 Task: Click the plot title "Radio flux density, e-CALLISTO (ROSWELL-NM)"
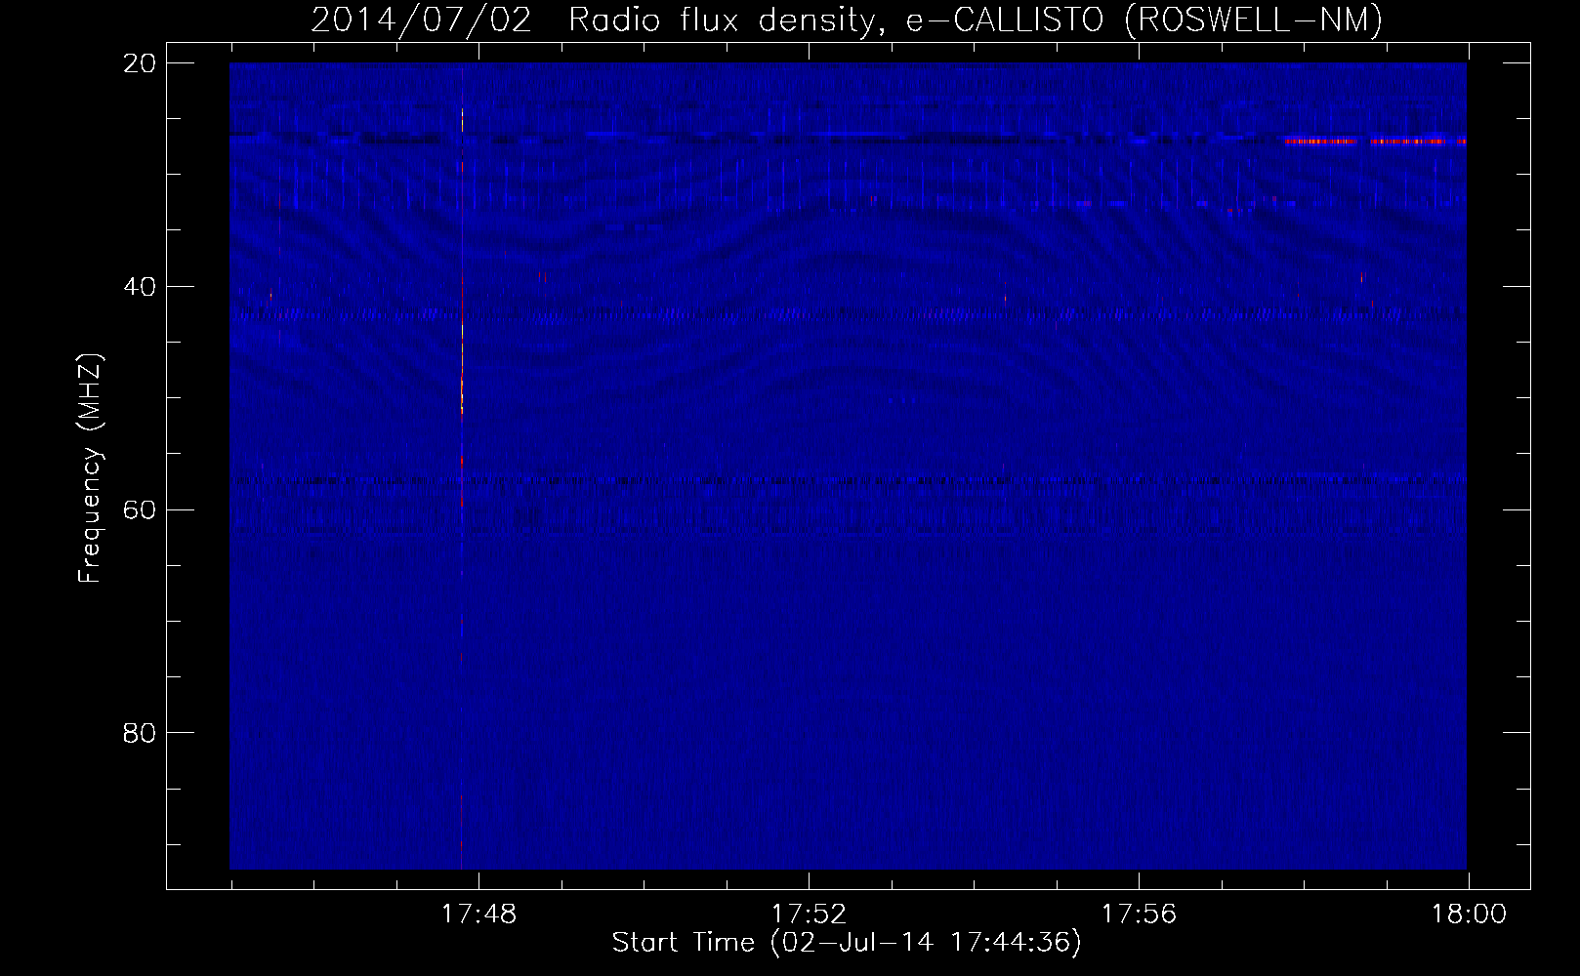[976, 20]
